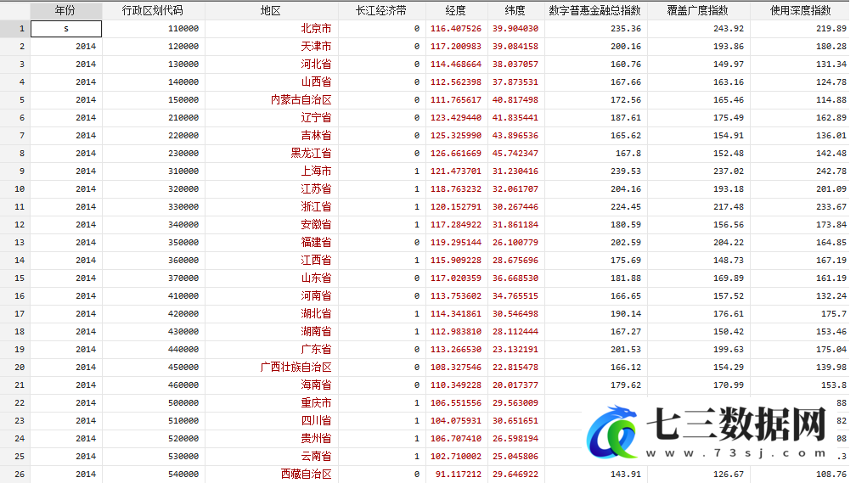Click the 江苏省 cell
856x483 pixels.
point(272,188)
